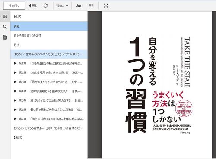Image resolution: width=216 pixels, height=159 pixels.
Task: Open the 移動 go-to dropdown
Action: click(x=62, y=6)
